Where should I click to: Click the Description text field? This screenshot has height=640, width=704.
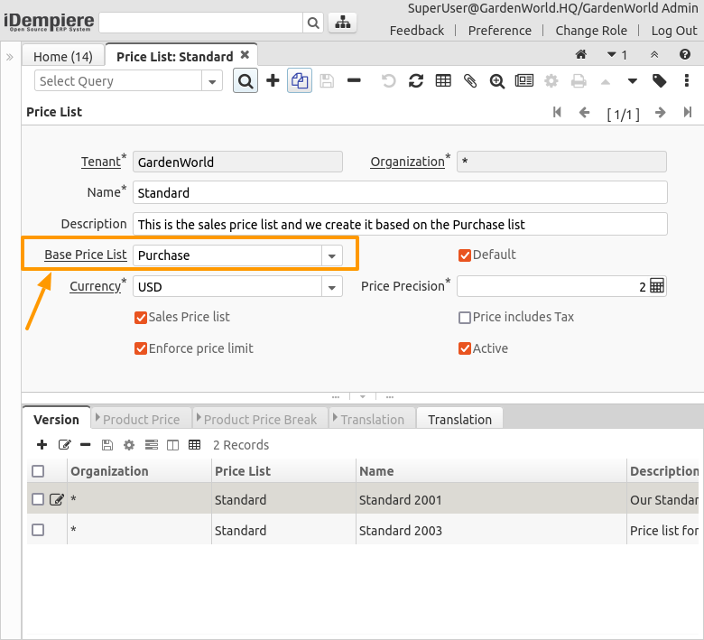pos(400,224)
